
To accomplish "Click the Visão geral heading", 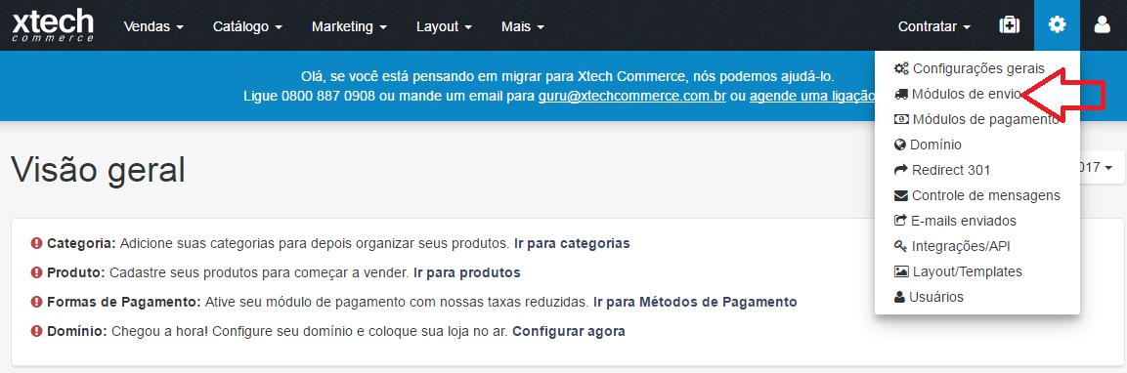I will (99, 170).
